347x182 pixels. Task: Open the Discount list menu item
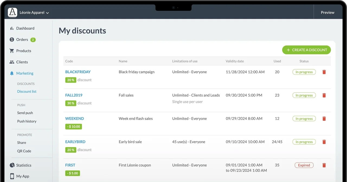click(27, 91)
